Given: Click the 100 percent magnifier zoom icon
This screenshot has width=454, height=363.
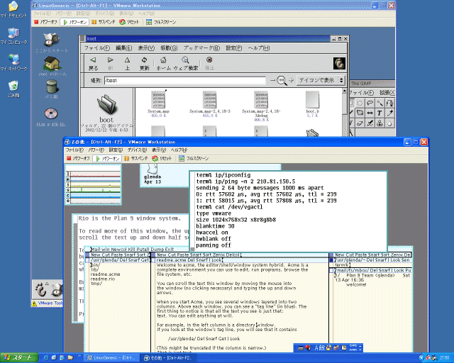Looking at the screenshot, I should click(x=282, y=81).
